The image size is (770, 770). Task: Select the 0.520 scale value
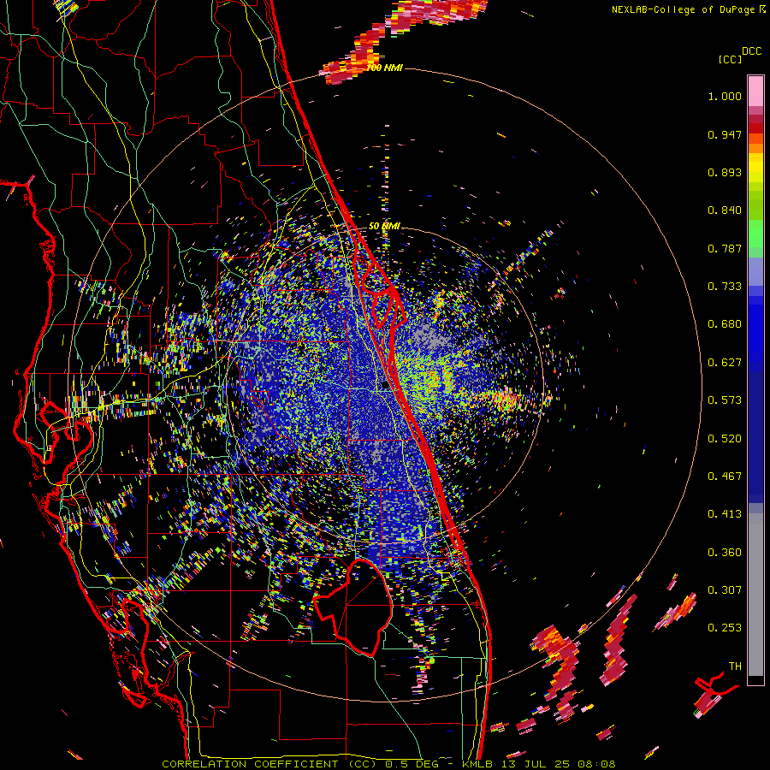(x=725, y=438)
